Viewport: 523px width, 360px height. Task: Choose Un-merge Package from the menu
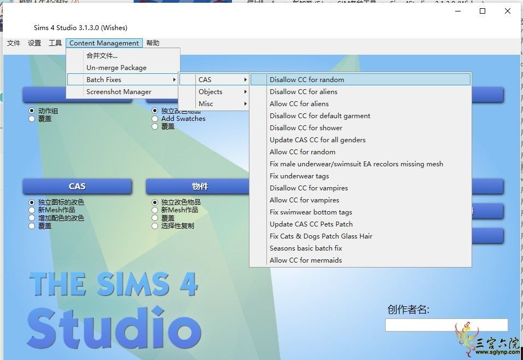(124, 68)
